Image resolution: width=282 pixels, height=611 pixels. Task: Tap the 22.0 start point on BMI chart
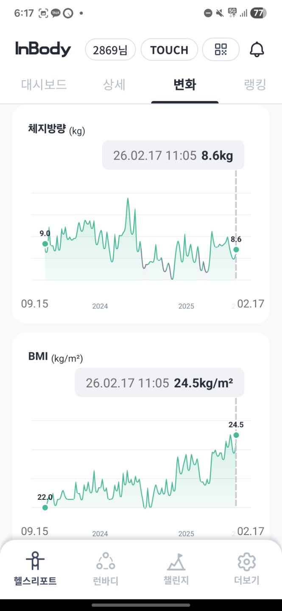click(45, 507)
